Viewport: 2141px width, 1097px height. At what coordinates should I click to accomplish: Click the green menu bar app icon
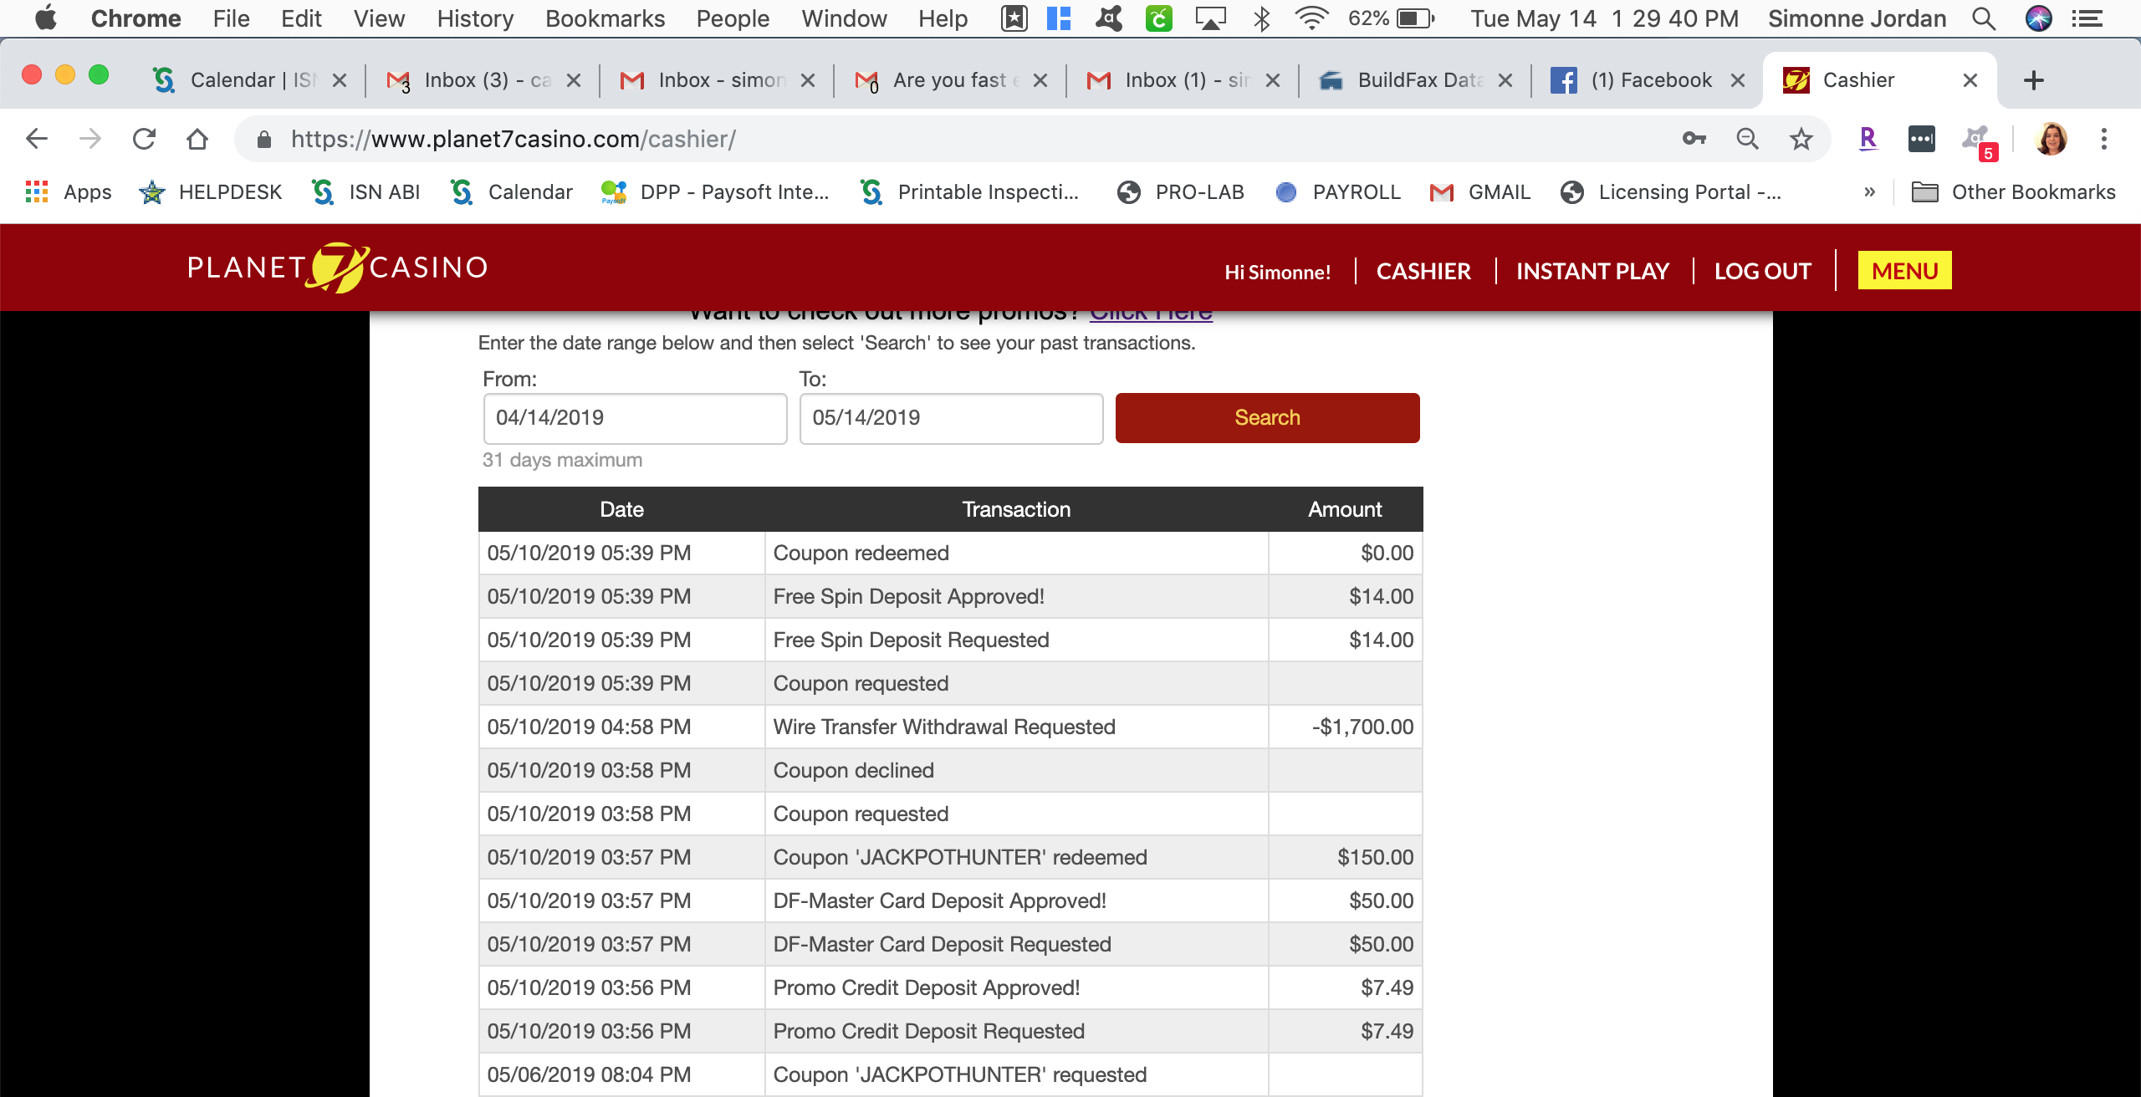pos(1158,18)
